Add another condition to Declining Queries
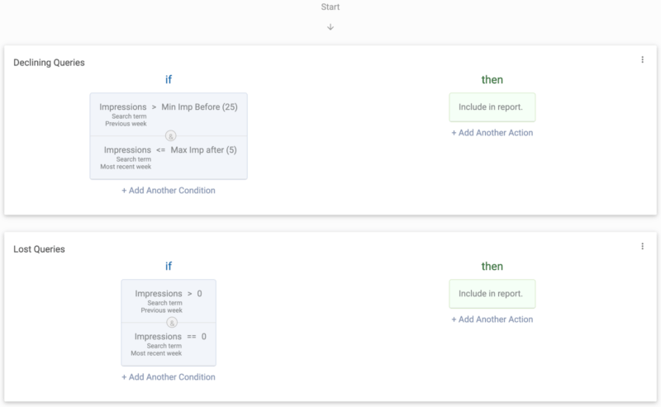 coord(169,191)
